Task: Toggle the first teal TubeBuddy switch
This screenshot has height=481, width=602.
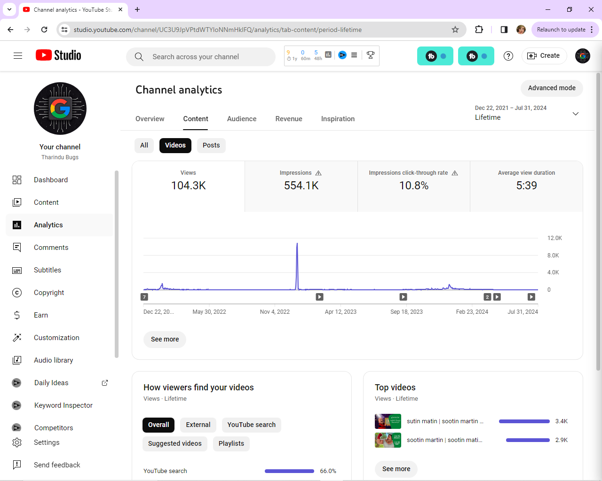Action: pos(435,56)
